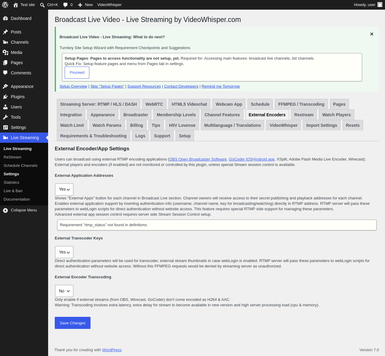The height and width of the screenshot is (356, 385).
Task: Open the HTML5 Videochat tab
Action: 189,104
